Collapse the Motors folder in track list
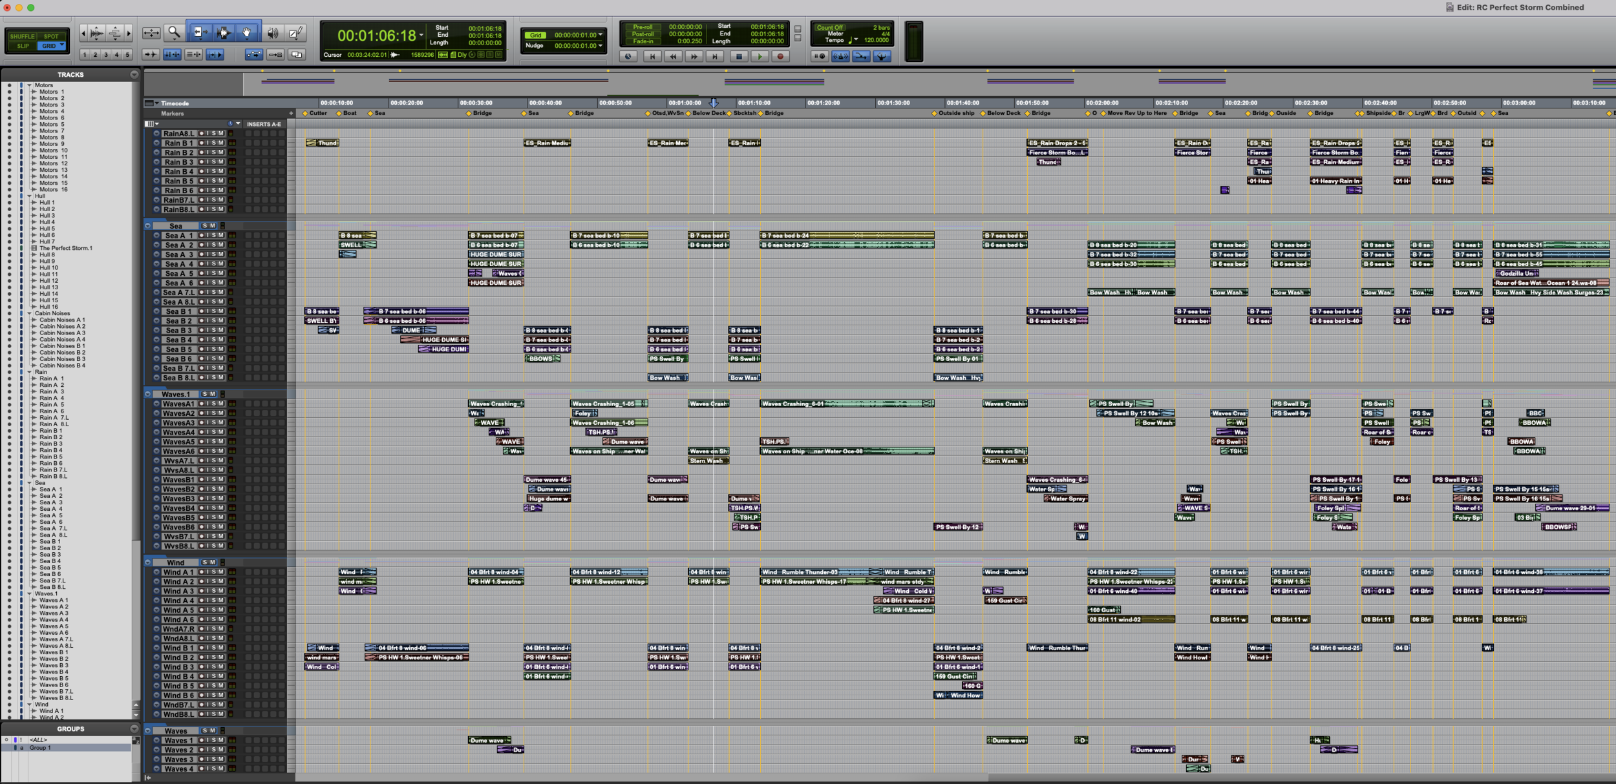 (x=29, y=85)
